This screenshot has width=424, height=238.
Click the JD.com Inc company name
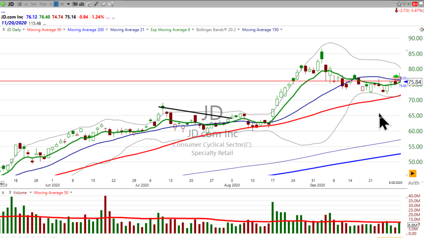click(x=12, y=17)
